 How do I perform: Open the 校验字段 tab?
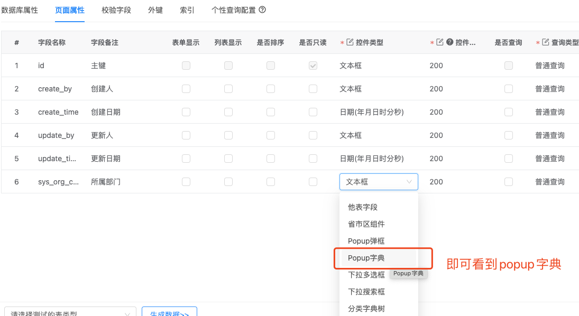116,10
